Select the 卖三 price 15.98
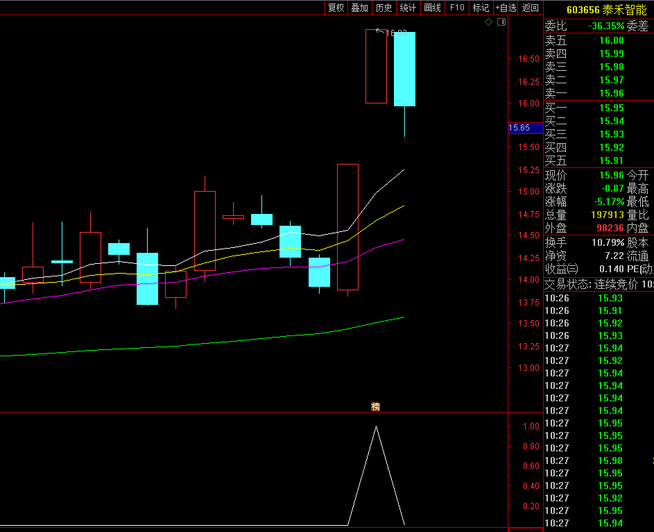This screenshot has width=654, height=532. click(612, 67)
